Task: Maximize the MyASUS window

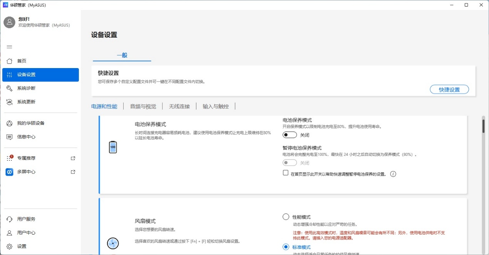Action: tap(466, 5)
